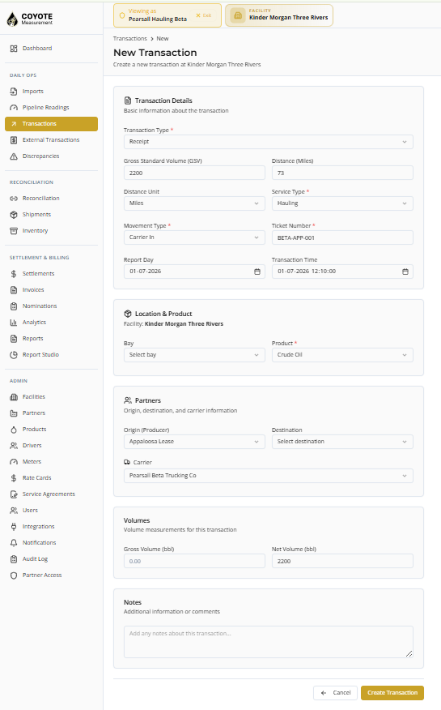The height and width of the screenshot is (710, 441).
Task: Click the Integrations plug icon
Action: (x=14, y=527)
